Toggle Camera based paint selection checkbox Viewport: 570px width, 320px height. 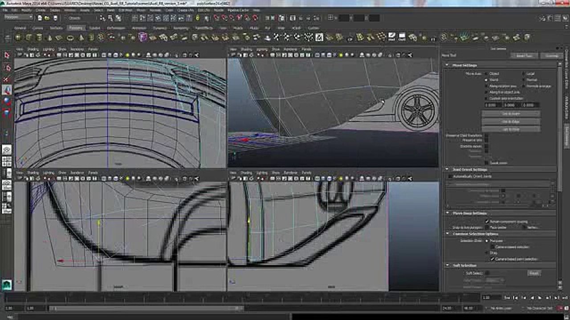(492, 259)
